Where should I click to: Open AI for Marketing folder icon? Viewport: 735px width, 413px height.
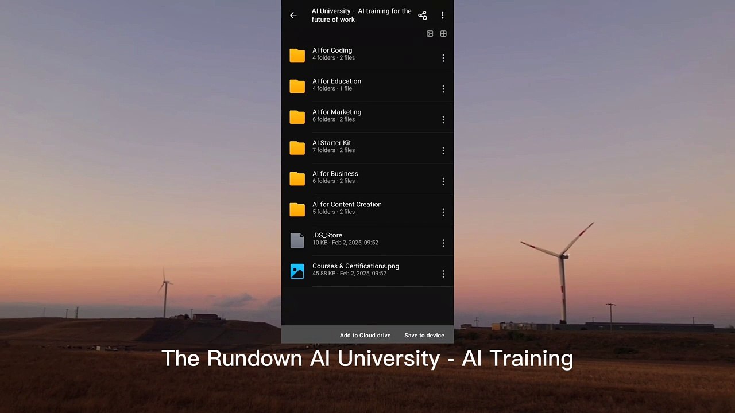[x=297, y=117]
